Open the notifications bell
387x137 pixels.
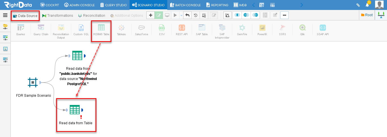367,5
